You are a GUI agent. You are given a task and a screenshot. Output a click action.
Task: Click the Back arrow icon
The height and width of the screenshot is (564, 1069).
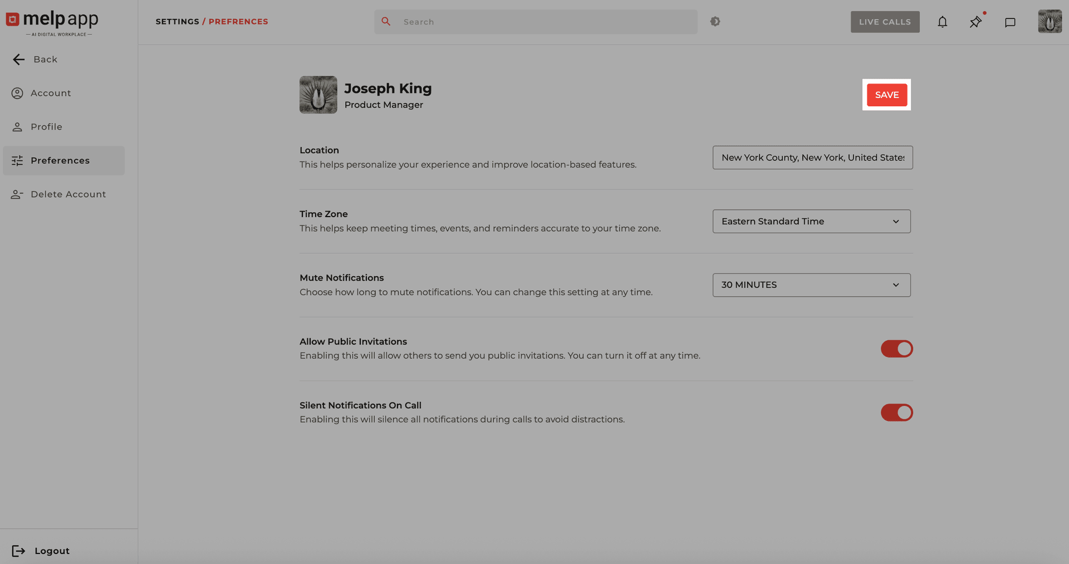pyautogui.click(x=19, y=60)
